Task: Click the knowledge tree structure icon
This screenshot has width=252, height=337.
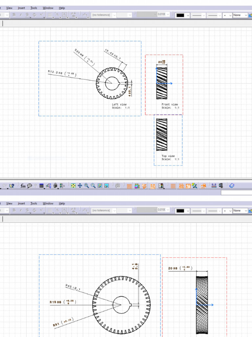Action: click(49, 186)
